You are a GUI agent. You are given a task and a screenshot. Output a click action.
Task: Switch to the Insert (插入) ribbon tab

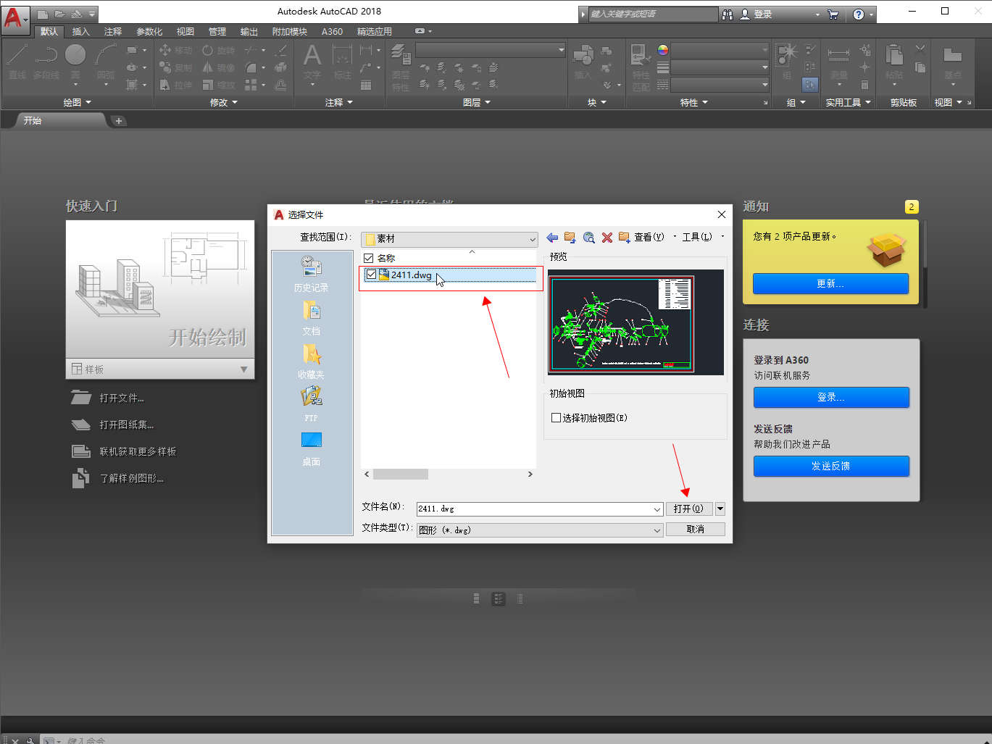[80, 31]
